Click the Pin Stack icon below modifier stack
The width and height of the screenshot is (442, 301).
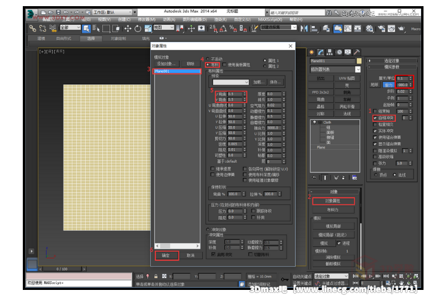(x=314, y=177)
